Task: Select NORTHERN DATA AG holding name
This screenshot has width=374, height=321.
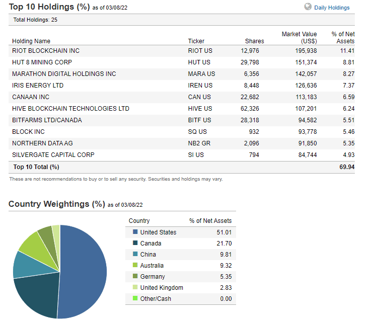Action: (42, 143)
